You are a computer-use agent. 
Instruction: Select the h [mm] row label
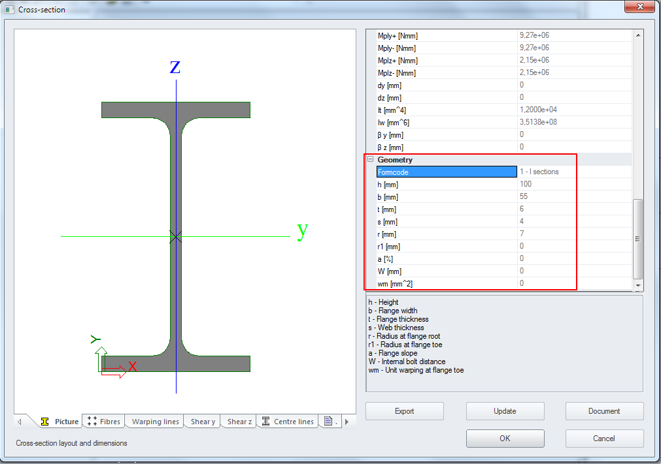tap(388, 184)
